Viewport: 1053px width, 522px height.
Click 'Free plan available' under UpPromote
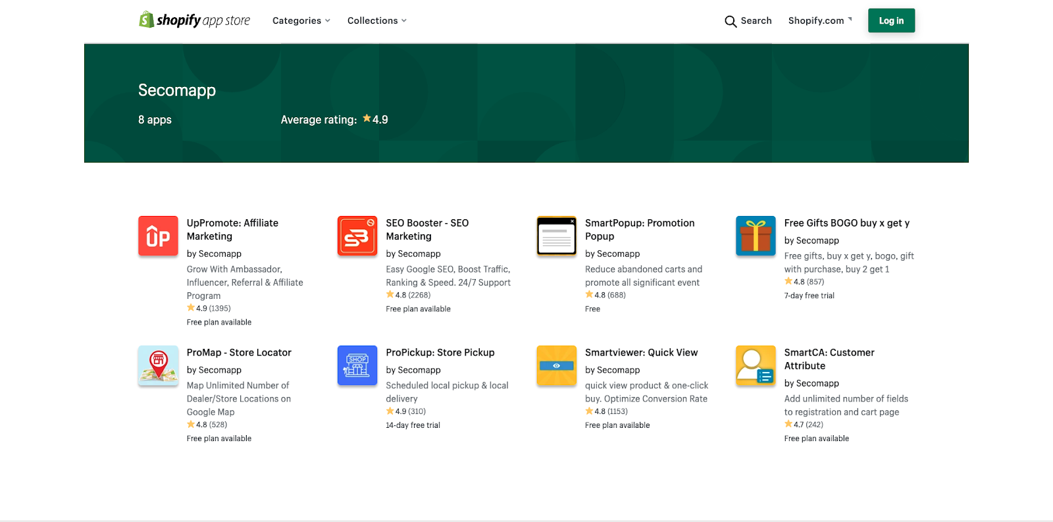coord(219,322)
